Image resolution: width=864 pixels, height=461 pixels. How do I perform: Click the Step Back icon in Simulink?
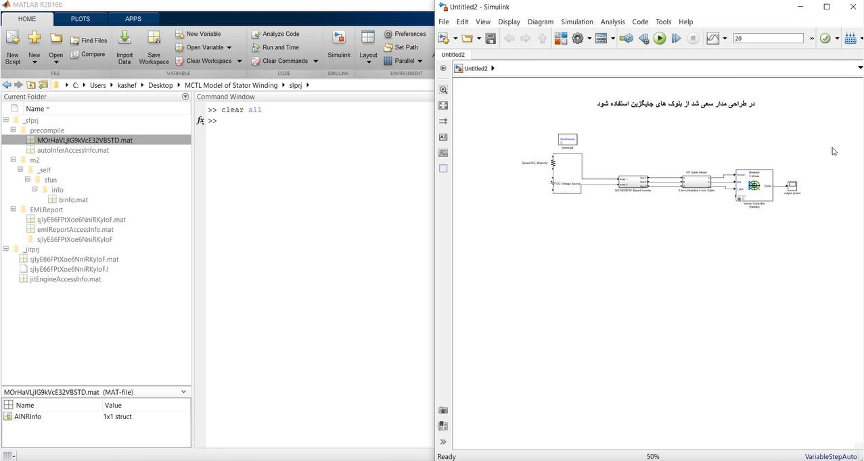(x=643, y=39)
